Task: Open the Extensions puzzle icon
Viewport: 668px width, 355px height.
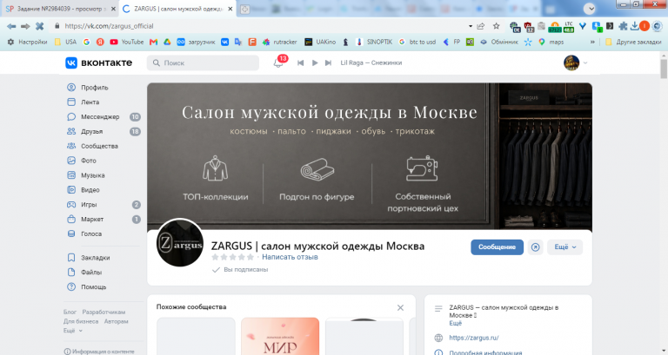Action: click(623, 26)
